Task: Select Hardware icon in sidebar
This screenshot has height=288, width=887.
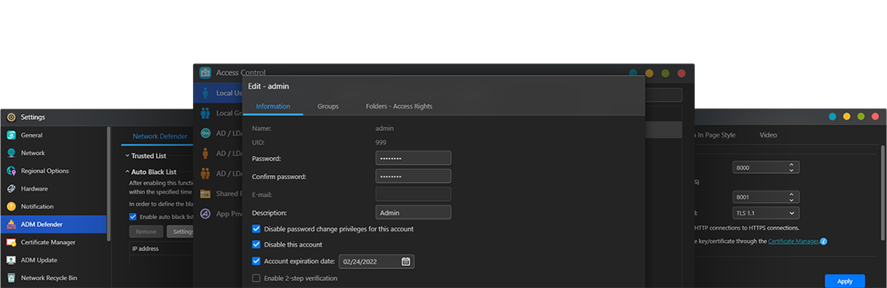Action: tap(11, 188)
